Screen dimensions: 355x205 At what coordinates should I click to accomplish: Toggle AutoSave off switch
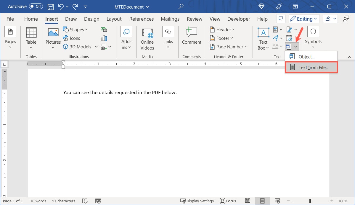[36, 6]
